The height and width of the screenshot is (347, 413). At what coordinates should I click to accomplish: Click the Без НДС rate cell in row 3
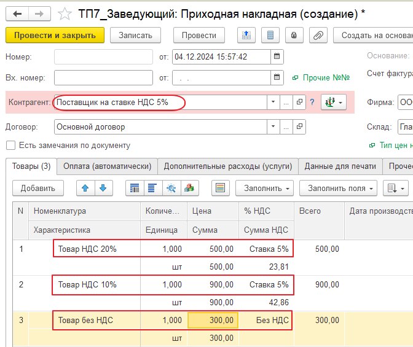(x=265, y=320)
